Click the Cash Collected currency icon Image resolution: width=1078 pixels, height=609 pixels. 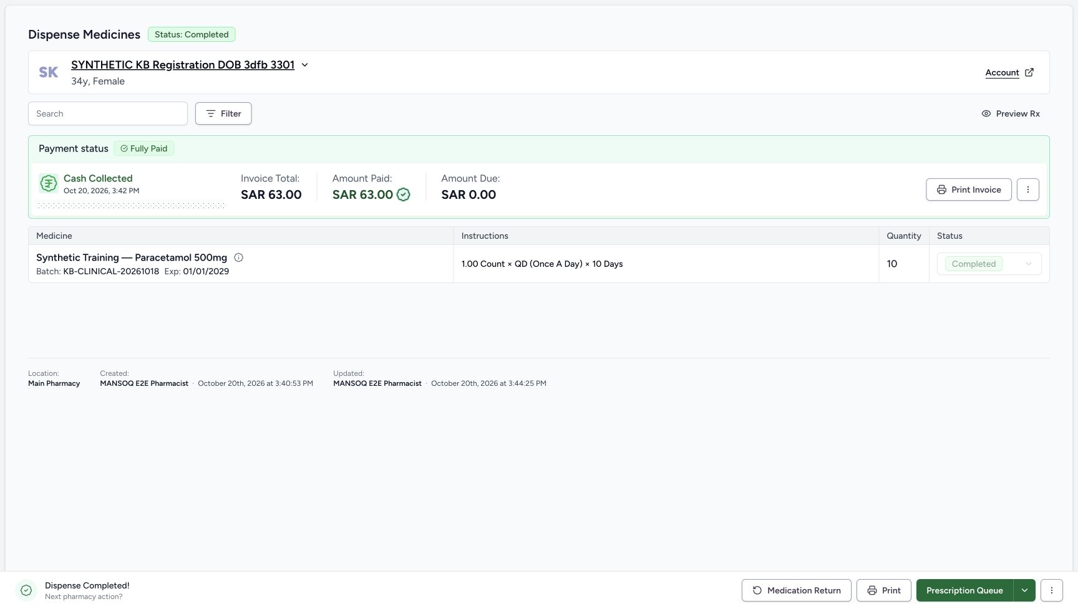[x=49, y=183]
